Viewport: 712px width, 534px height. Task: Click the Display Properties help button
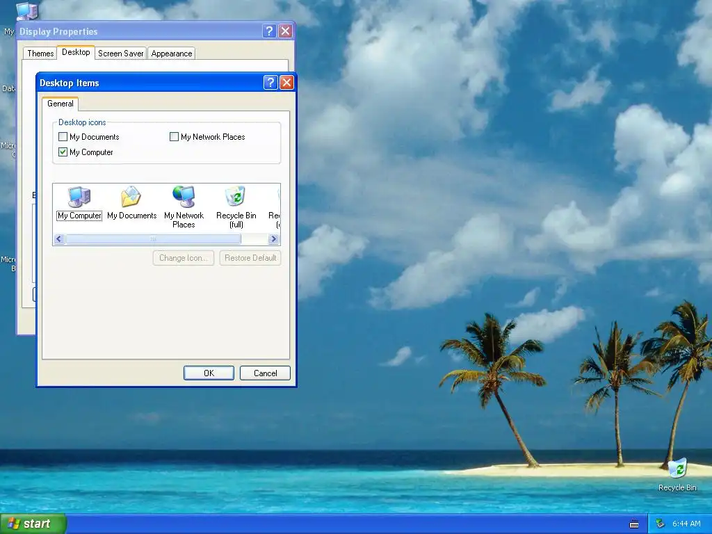click(269, 31)
